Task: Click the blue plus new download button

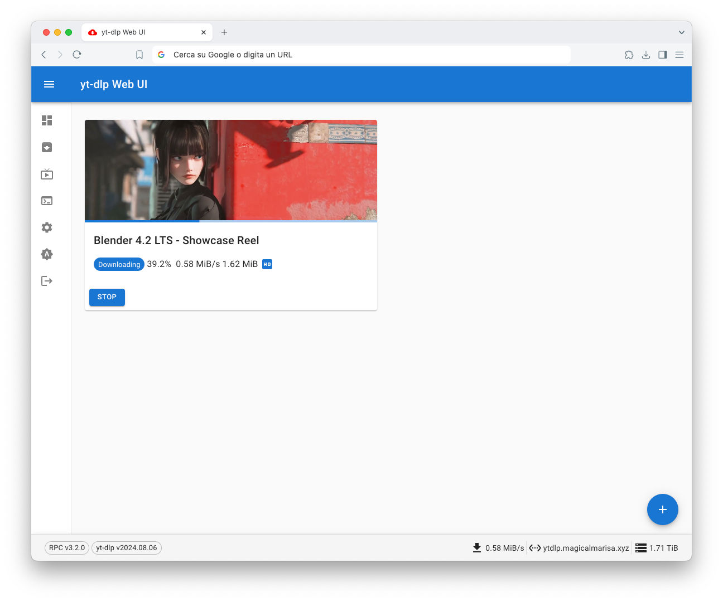Action: 662,509
